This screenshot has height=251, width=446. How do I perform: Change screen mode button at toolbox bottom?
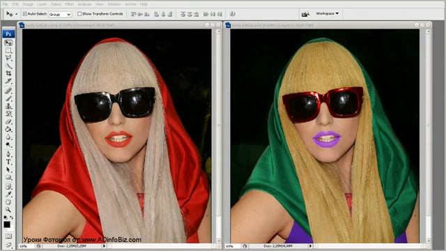(x=8, y=245)
